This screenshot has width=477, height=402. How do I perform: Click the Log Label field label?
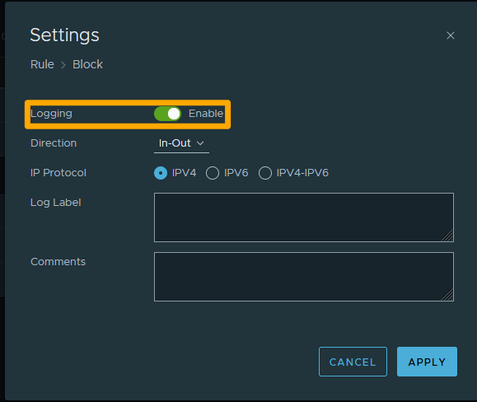[x=56, y=203]
